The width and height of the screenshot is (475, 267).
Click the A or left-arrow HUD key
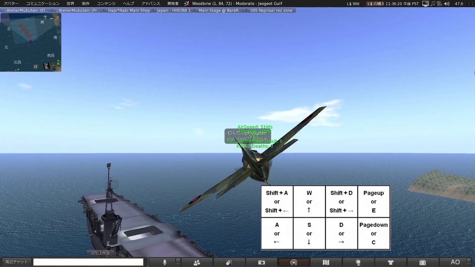(x=277, y=234)
